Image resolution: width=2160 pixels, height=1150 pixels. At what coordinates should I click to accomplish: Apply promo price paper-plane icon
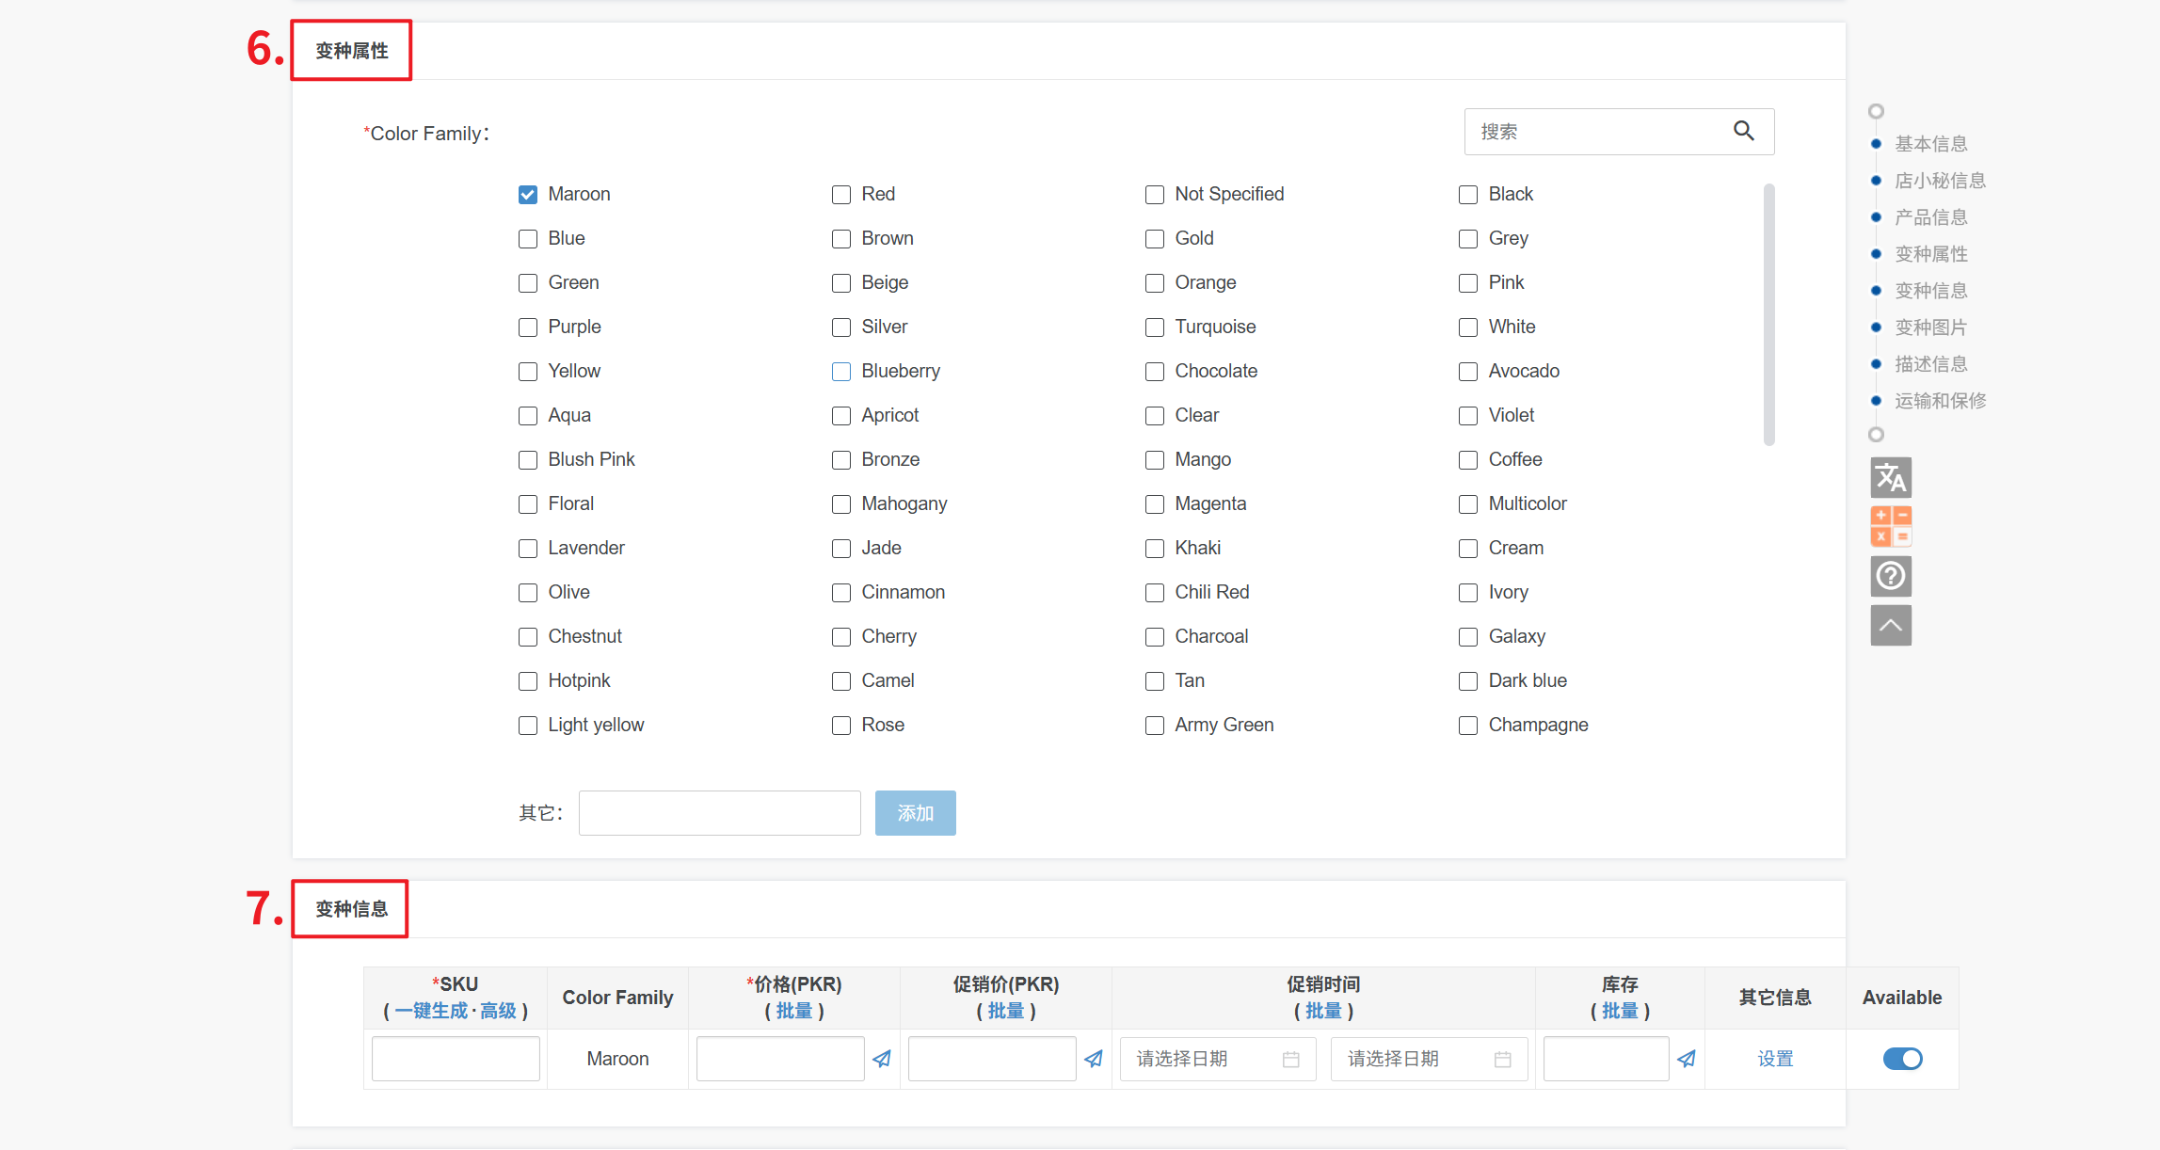(x=1094, y=1059)
